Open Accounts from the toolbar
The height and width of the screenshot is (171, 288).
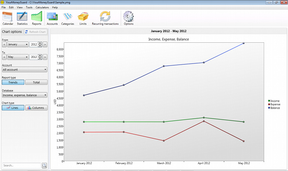click(52, 18)
